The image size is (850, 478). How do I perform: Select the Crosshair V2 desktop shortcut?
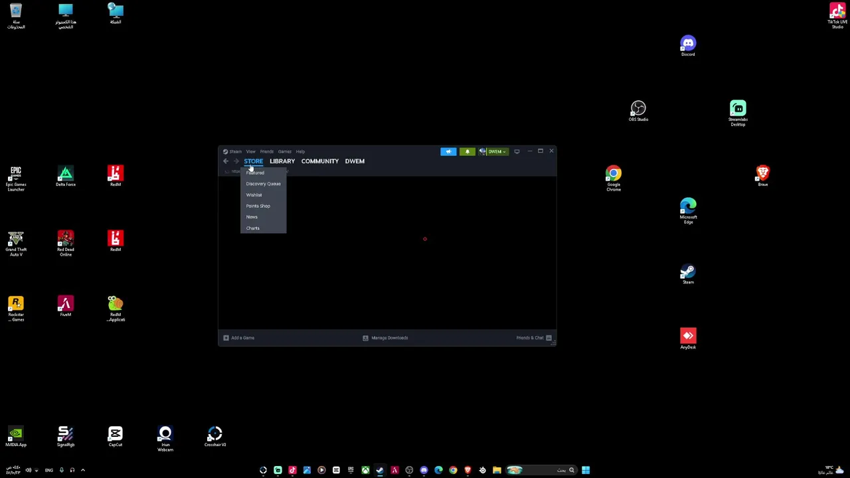[215, 437]
